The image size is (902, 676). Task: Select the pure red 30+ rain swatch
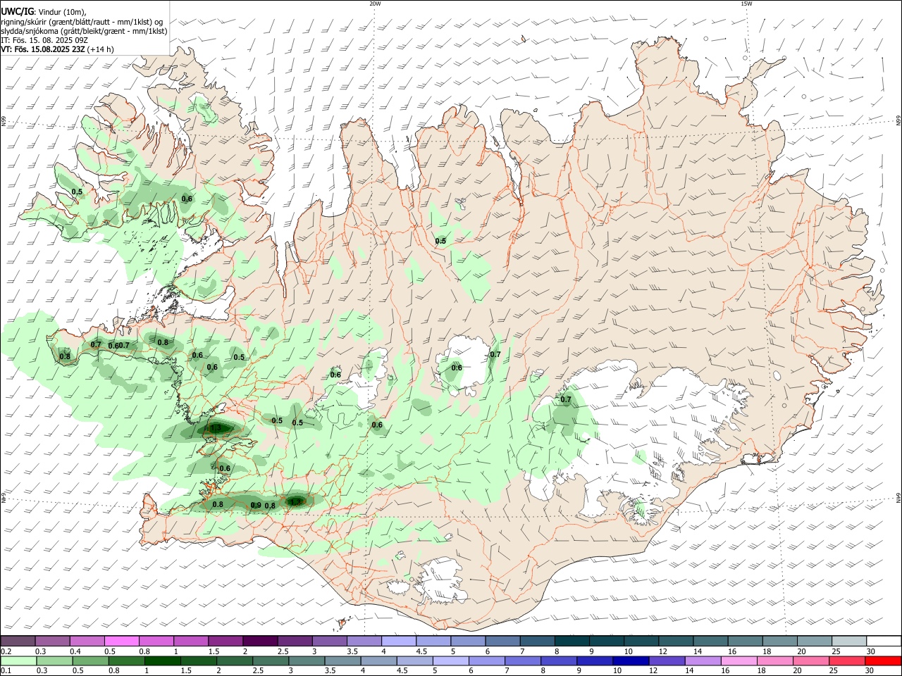[882, 661]
